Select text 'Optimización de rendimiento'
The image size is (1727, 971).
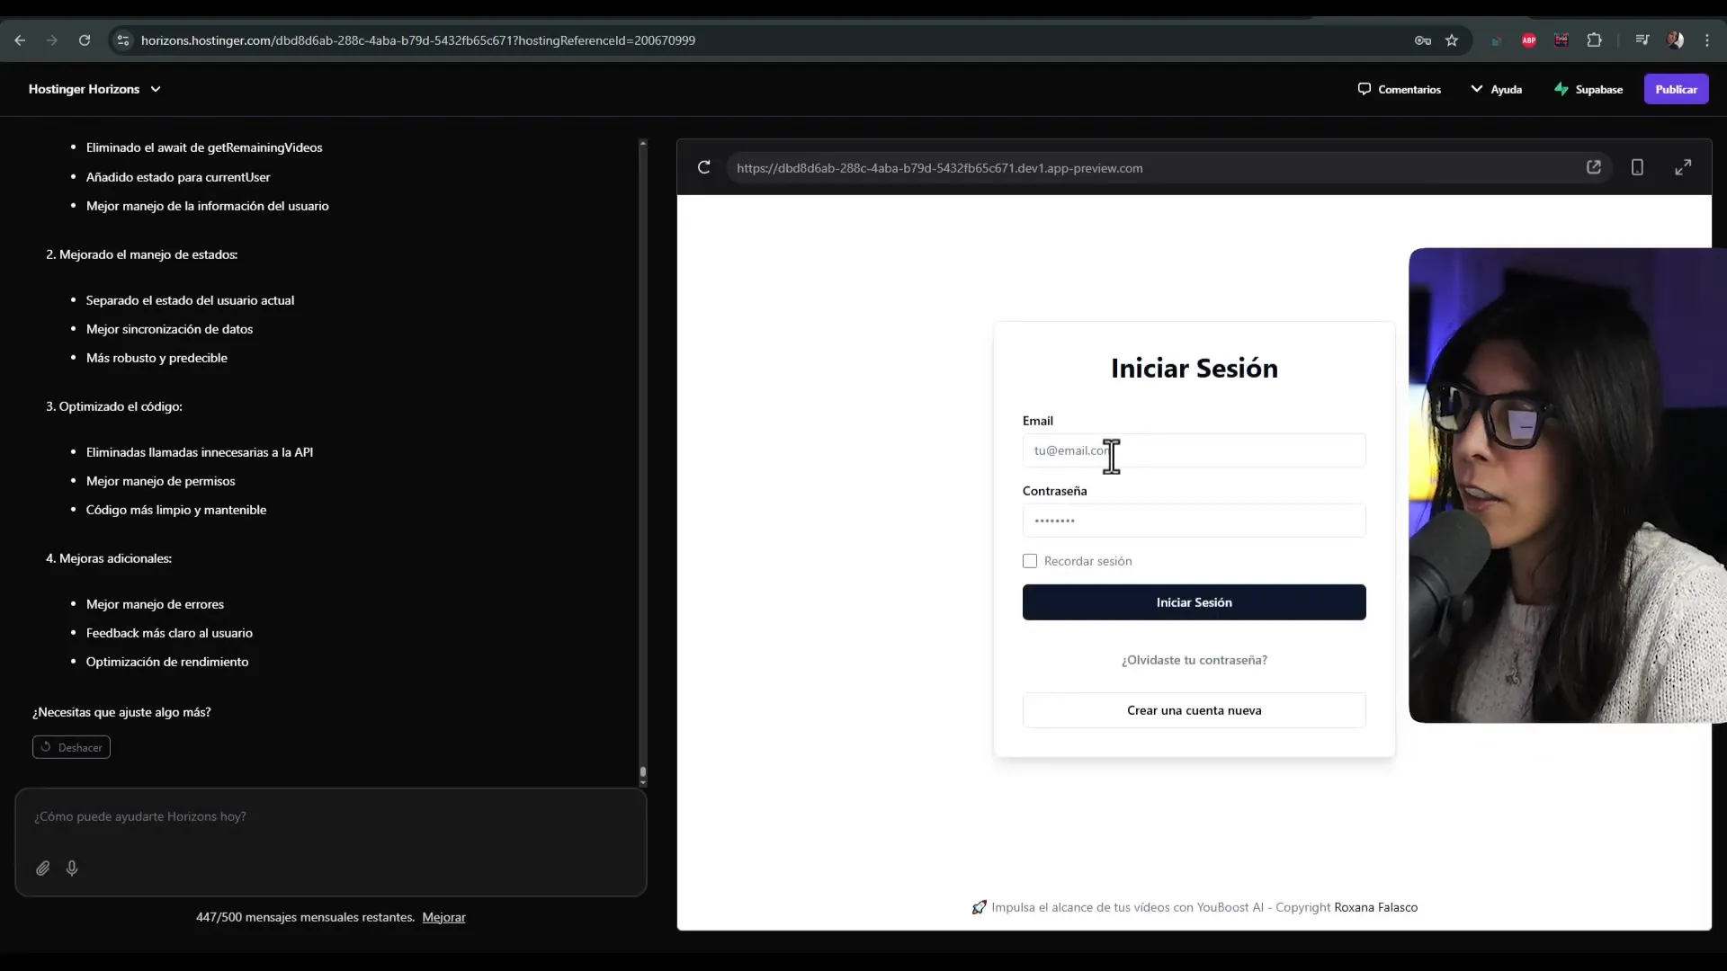pyautogui.click(x=167, y=662)
